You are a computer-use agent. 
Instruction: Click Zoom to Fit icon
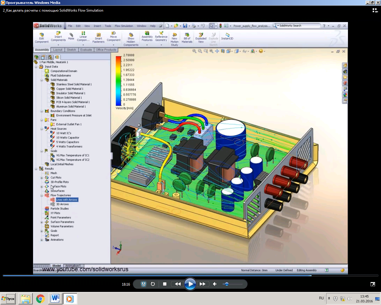194,51
